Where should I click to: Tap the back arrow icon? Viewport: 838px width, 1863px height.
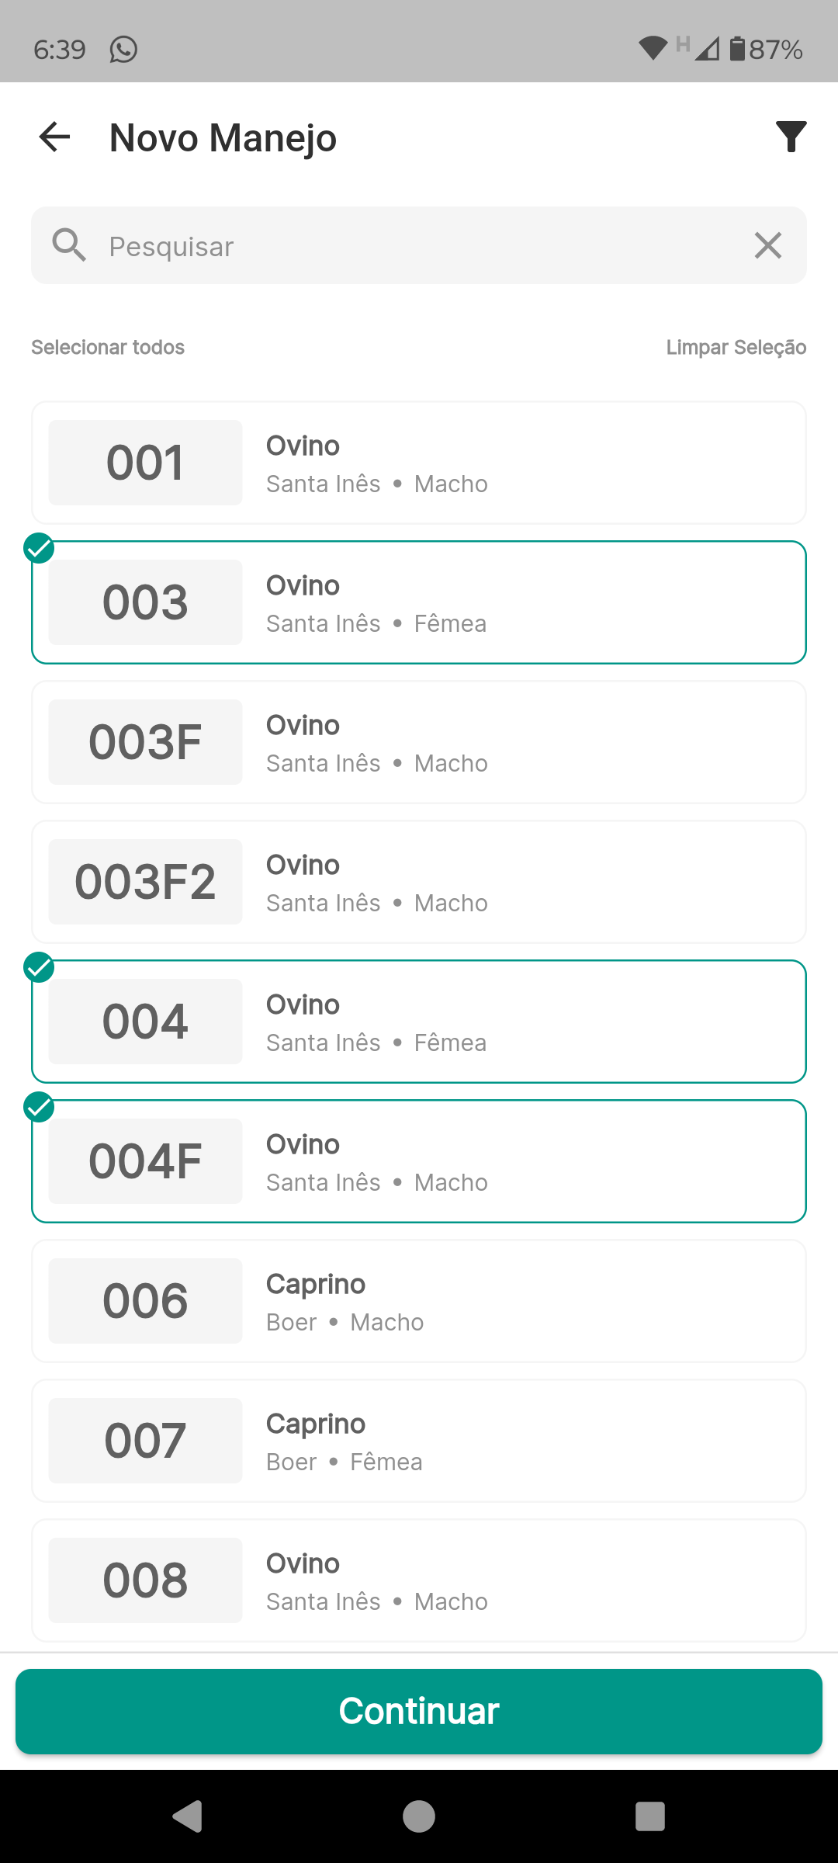click(54, 137)
